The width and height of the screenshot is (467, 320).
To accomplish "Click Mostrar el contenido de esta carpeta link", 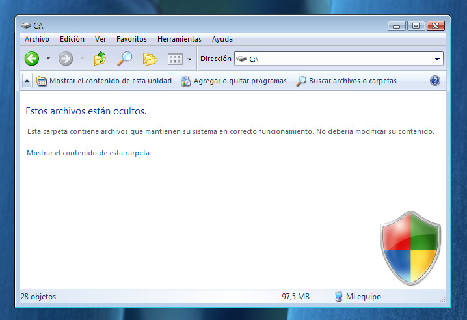I will 88,153.
